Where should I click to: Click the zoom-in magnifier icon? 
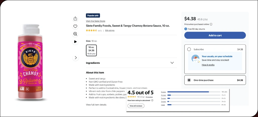[75, 34]
